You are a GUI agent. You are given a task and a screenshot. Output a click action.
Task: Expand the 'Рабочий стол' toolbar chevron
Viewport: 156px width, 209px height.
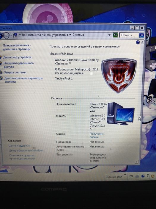point(125,174)
